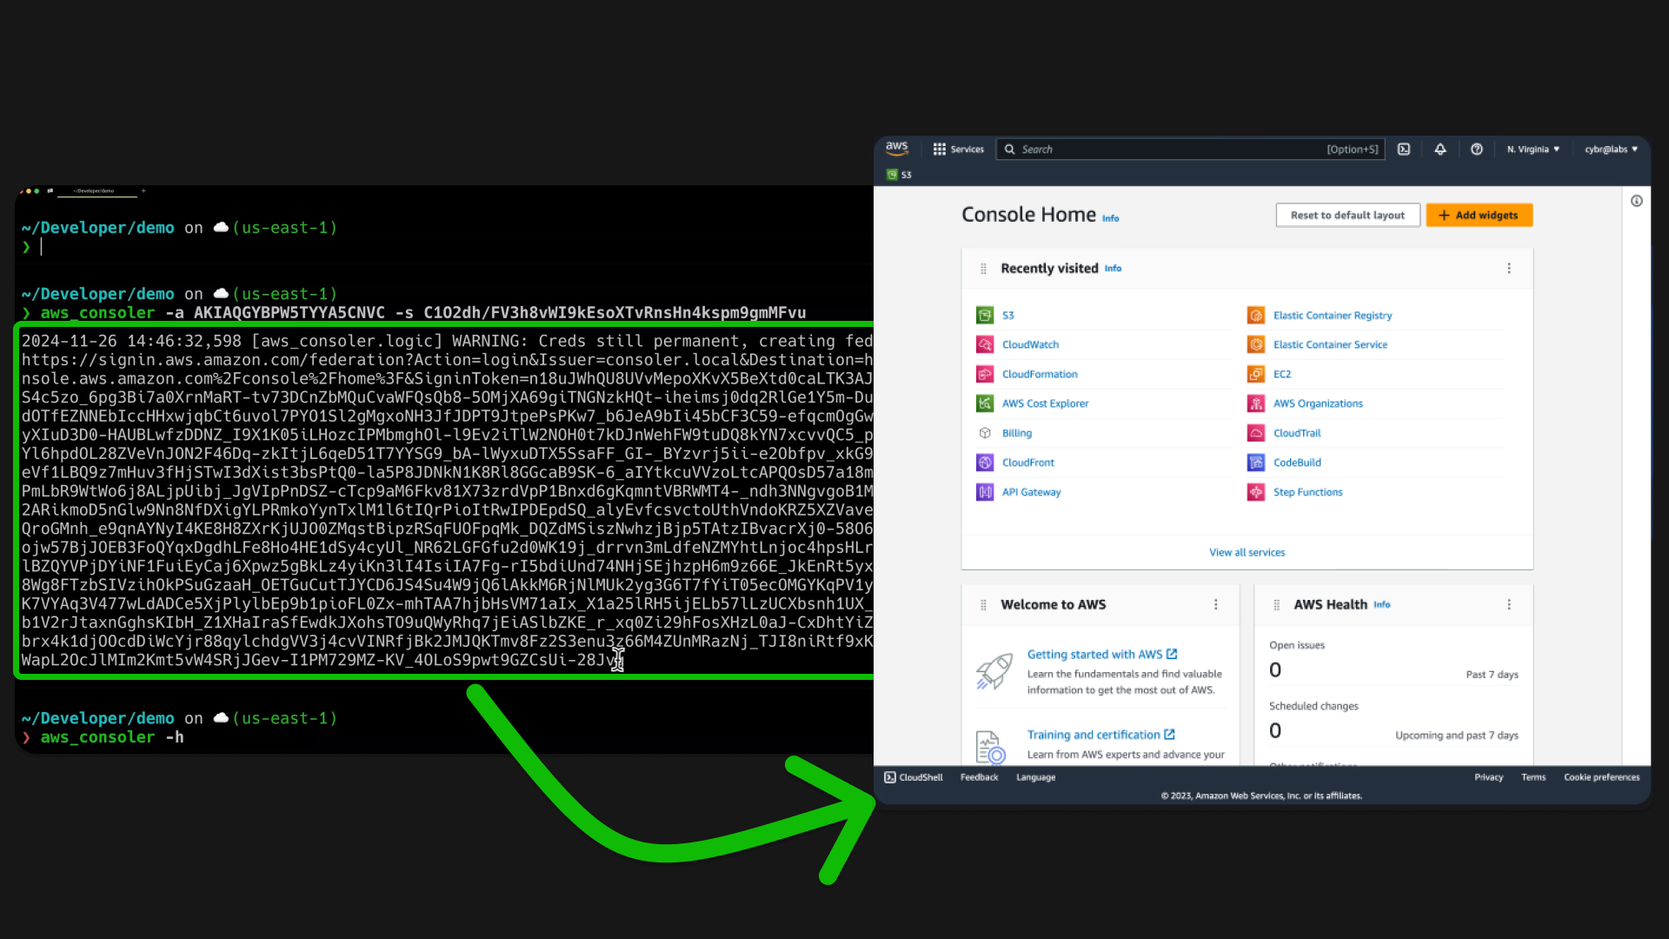Click the Billing service icon
This screenshot has height=939, width=1669.
pyautogui.click(x=985, y=433)
